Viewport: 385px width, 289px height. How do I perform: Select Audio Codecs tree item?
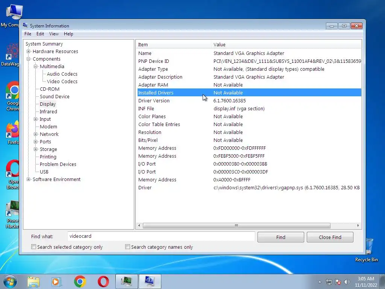62,74
